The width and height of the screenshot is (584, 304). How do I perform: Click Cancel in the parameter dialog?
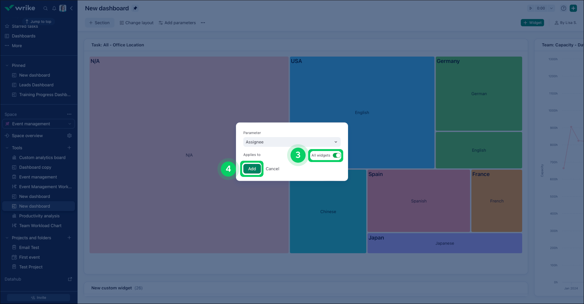[x=272, y=169]
